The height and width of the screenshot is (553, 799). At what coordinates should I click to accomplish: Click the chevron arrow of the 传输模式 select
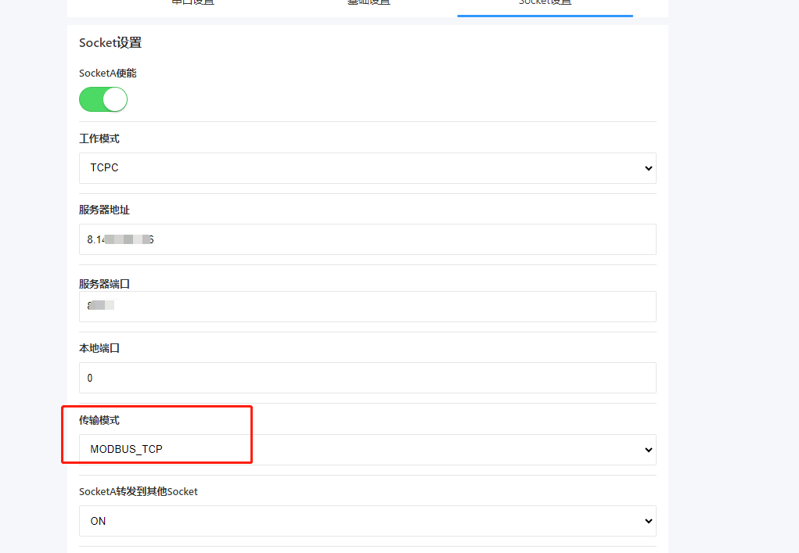(647, 450)
